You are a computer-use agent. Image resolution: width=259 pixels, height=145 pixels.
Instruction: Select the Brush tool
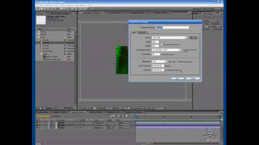[x=74, y=9]
